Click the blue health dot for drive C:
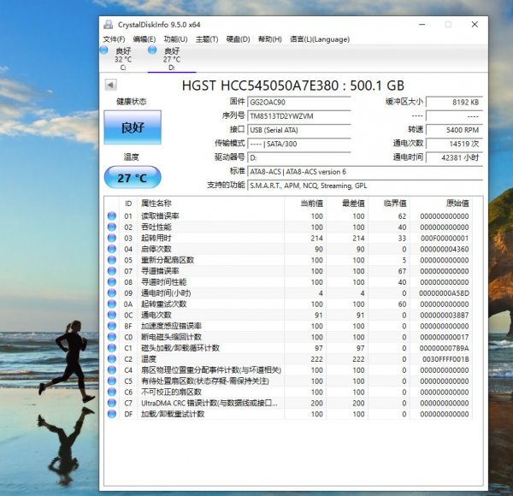Image resolution: width=513 pixels, height=496 pixels. pyautogui.click(x=104, y=50)
